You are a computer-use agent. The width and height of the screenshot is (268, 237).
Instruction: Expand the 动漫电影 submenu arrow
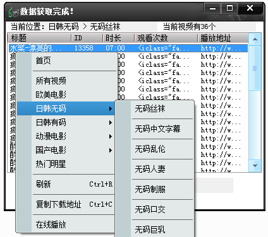111,136
